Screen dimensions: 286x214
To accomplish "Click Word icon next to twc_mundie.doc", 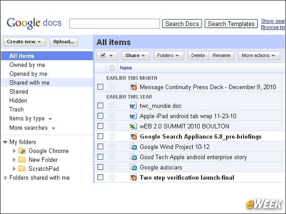I will tap(133, 106).
